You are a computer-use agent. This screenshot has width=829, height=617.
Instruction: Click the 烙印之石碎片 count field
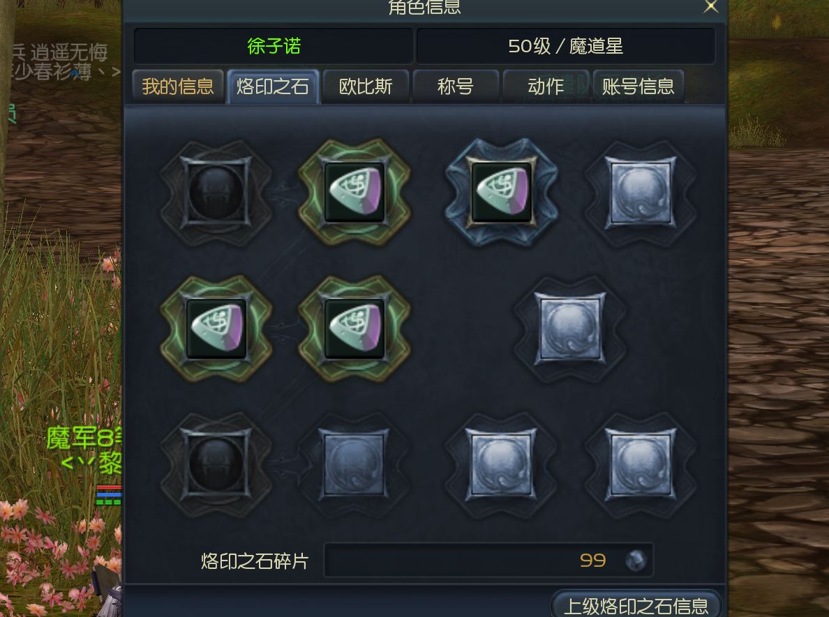(x=488, y=561)
